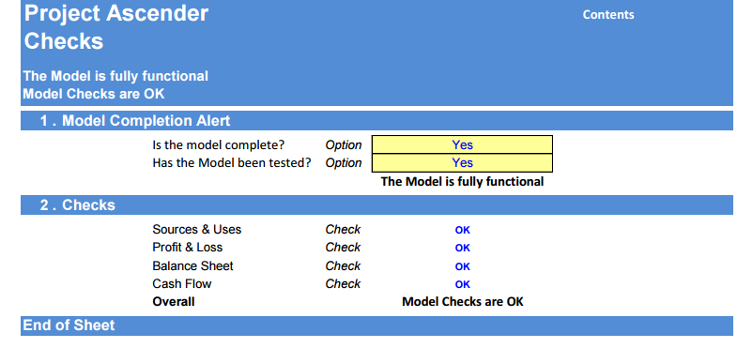Click the Project Ascender title
The image size is (753, 348).
tap(116, 14)
